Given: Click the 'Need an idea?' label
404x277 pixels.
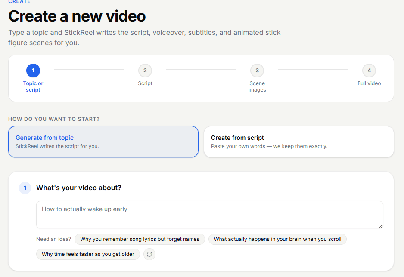Looking at the screenshot, I should tap(53, 239).
